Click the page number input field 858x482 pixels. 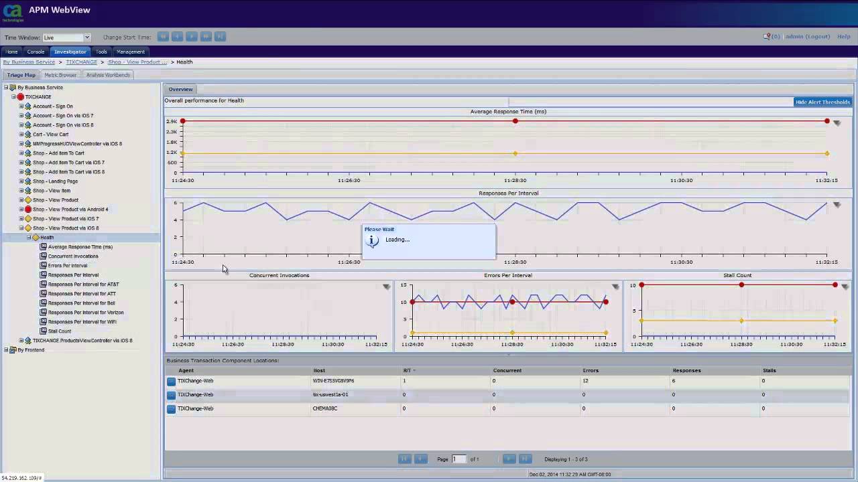458,459
